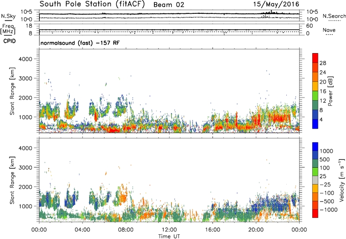Screen dimensions: 346x239
Task: Click the "08:00" time tick label
Action: 125,230
